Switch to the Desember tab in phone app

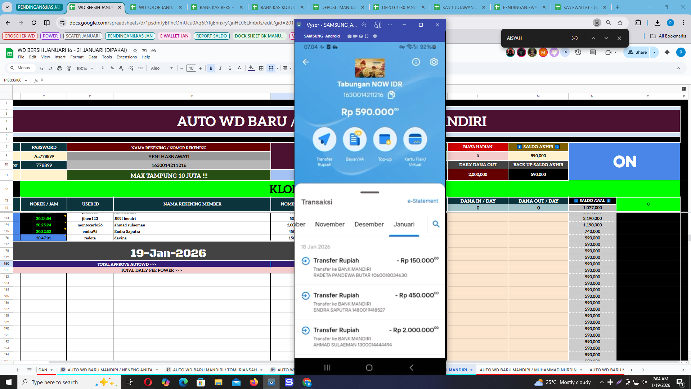[369, 224]
